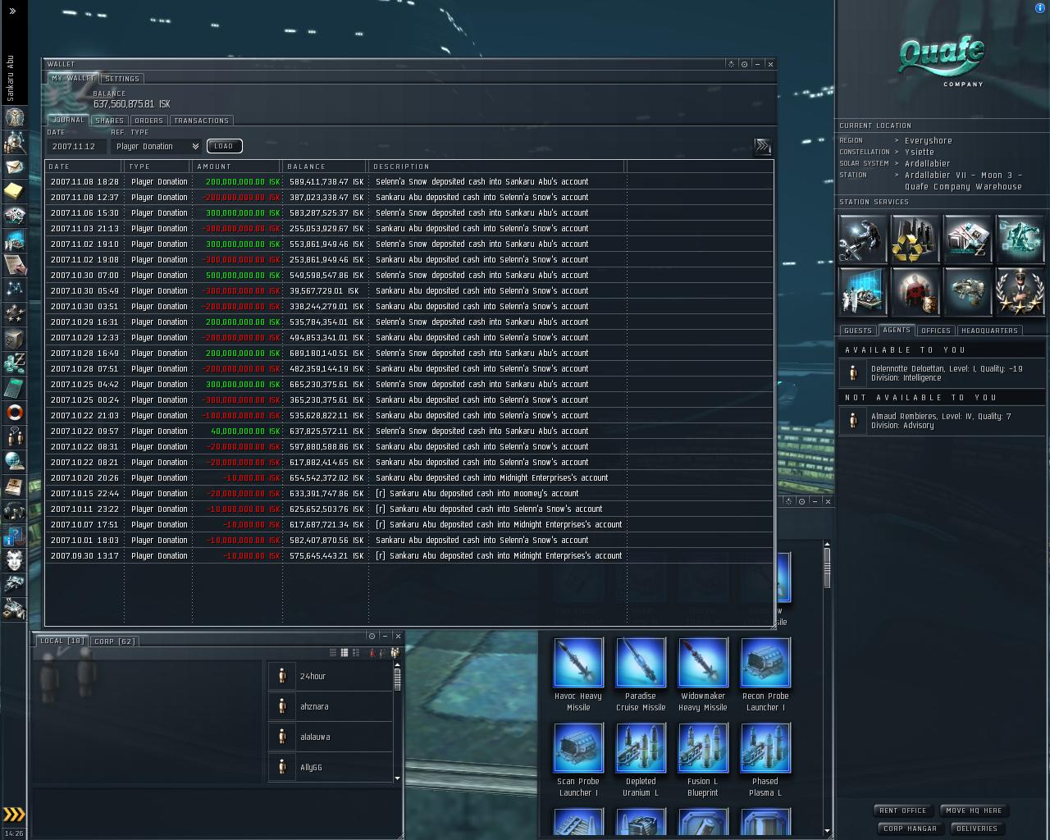This screenshot has height=840, width=1050.
Task: Select the 2007.11.08 18:28 journal entry
Action: pyautogui.click(x=409, y=182)
